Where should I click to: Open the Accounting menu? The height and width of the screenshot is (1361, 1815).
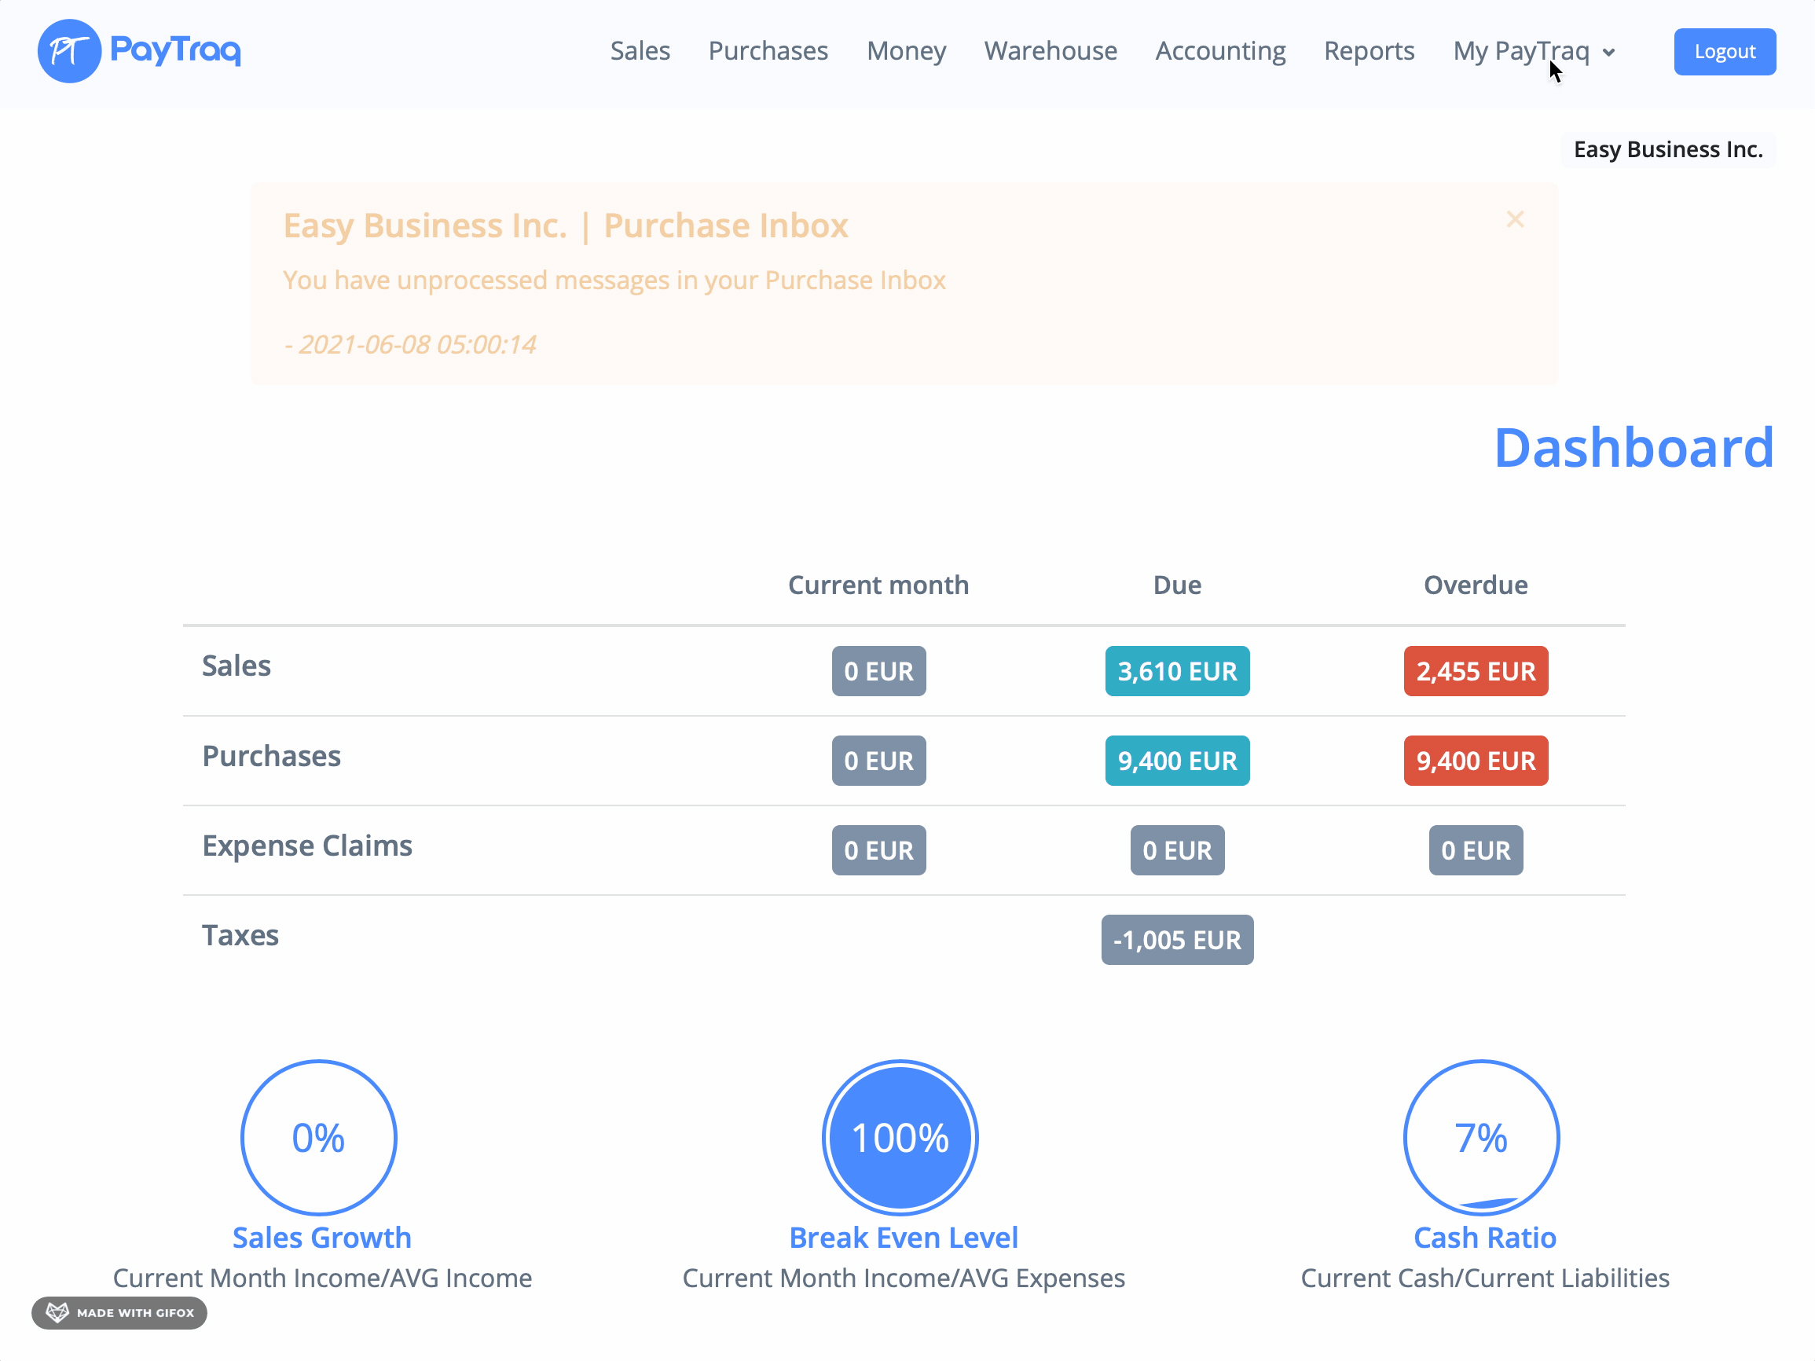click(1220, 51)
